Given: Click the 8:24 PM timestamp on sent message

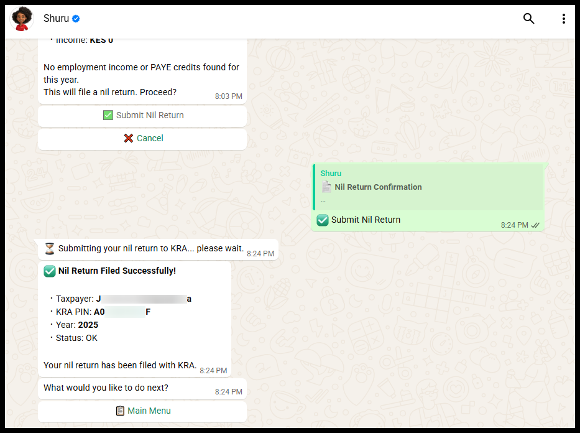Looking at the screenshot, I should [x=515, y=225].
